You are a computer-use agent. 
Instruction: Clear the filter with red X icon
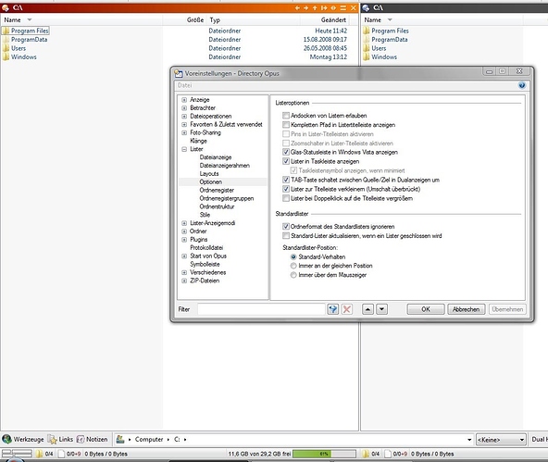(x=347, y=309)
